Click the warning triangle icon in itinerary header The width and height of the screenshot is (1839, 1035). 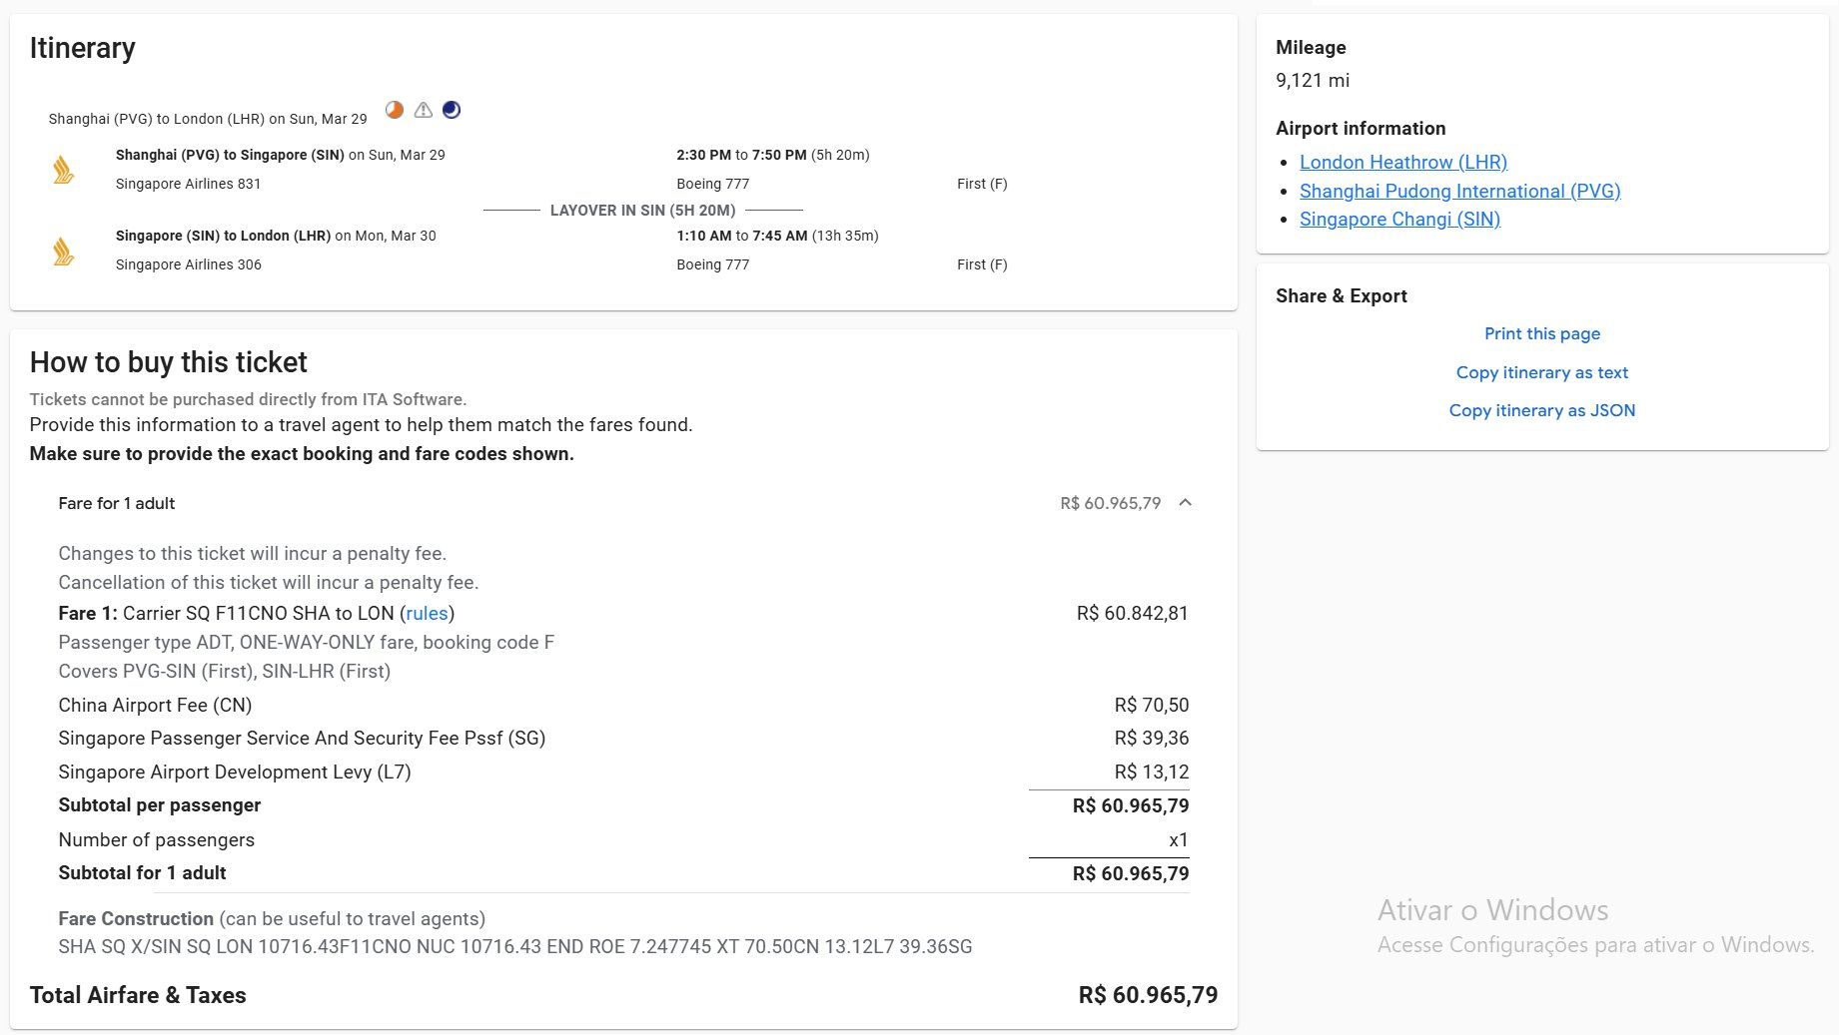pos(424,110)
